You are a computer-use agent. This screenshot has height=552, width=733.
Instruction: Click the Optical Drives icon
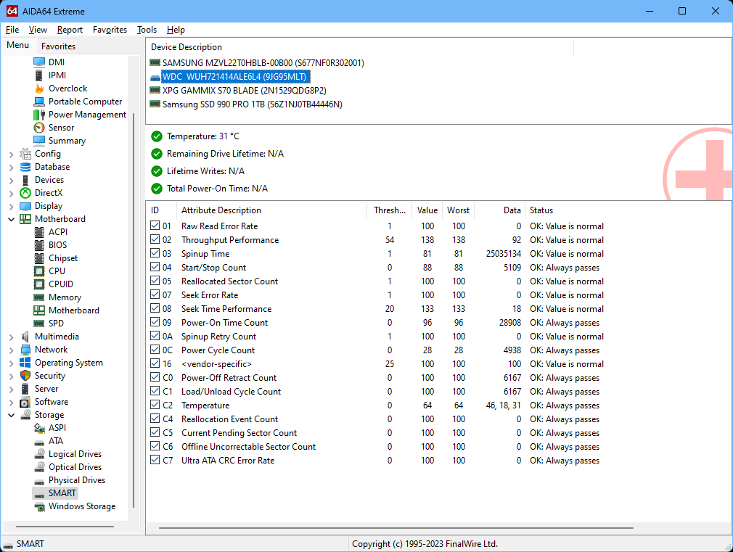click(39, 467)
